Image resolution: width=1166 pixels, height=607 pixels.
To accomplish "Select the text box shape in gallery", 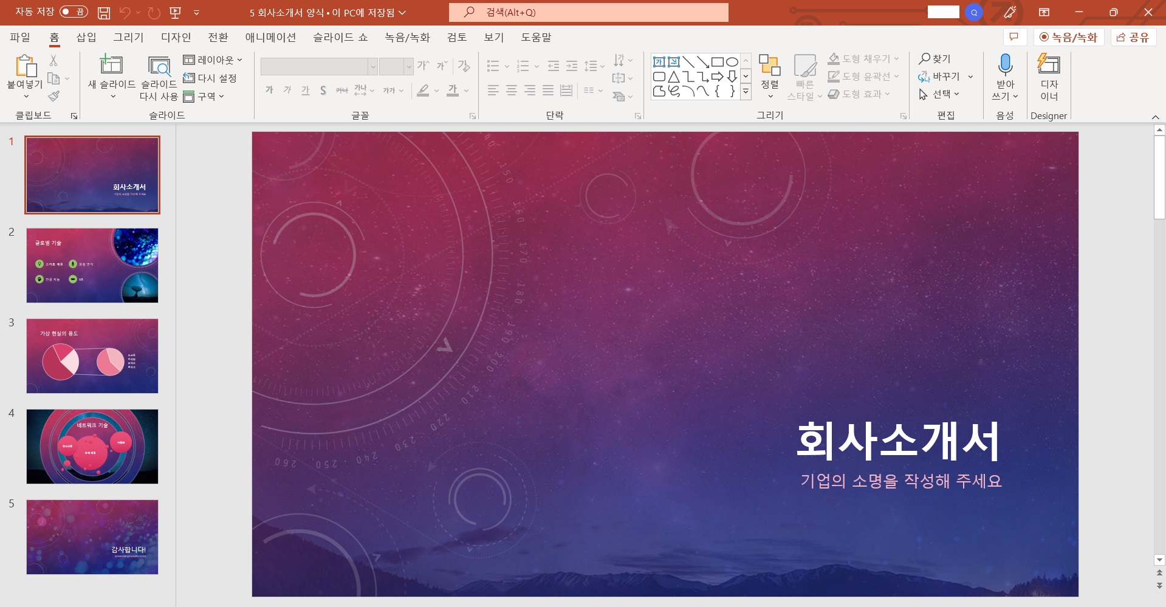I will click(659, 62).
